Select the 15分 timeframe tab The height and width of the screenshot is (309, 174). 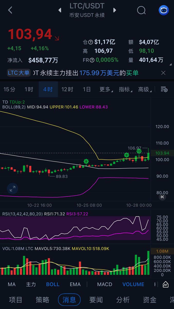coord(9,89)
